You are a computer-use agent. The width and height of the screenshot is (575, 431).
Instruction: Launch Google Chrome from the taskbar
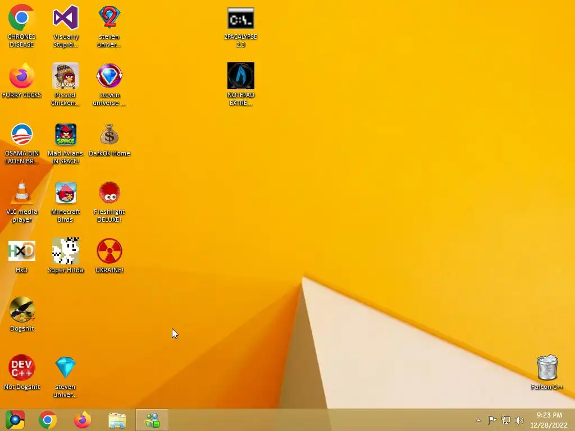pyautogui.click(x=48, y=420)
